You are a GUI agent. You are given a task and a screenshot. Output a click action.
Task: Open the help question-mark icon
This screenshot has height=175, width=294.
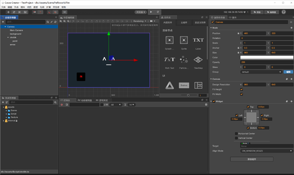[x=284, y=12]
